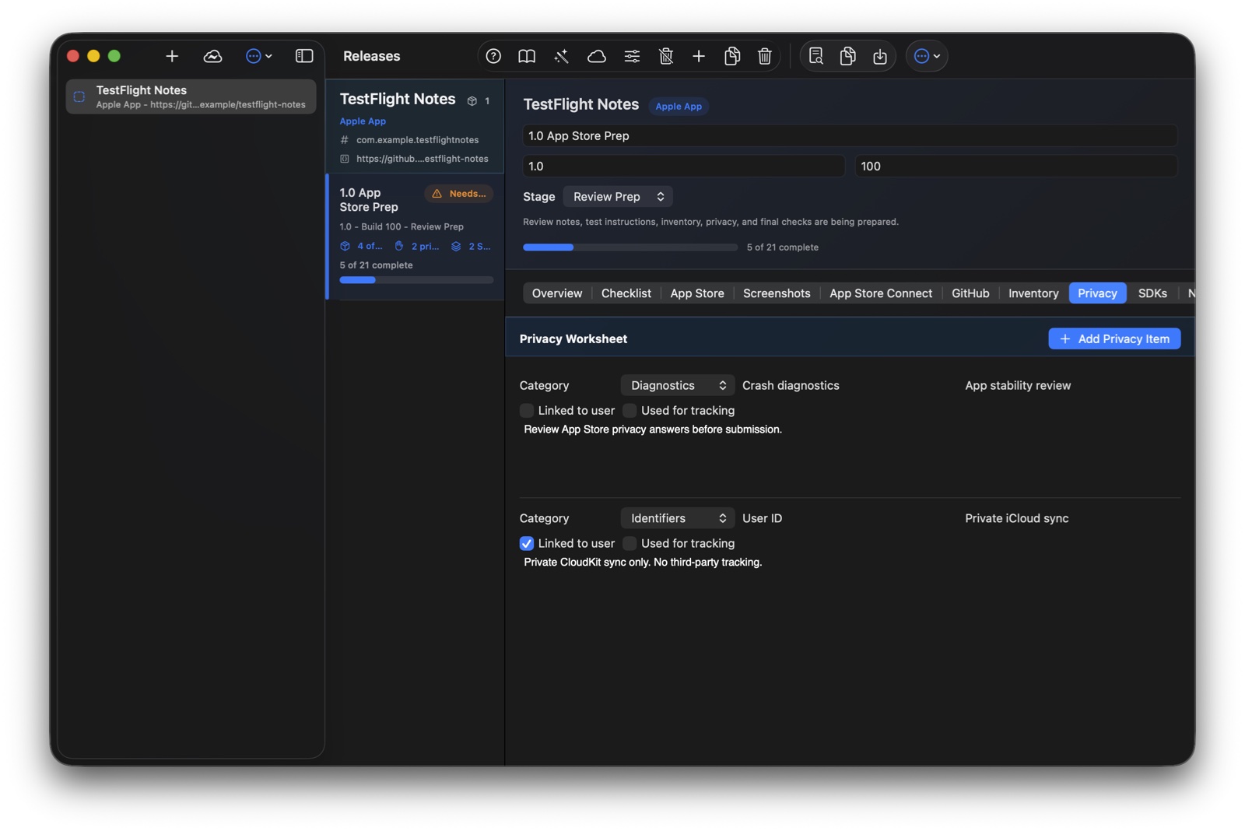Toggle Used for tracking for Crash diagnostics
The image size is (1245, 831).
(x=630, y=410)
